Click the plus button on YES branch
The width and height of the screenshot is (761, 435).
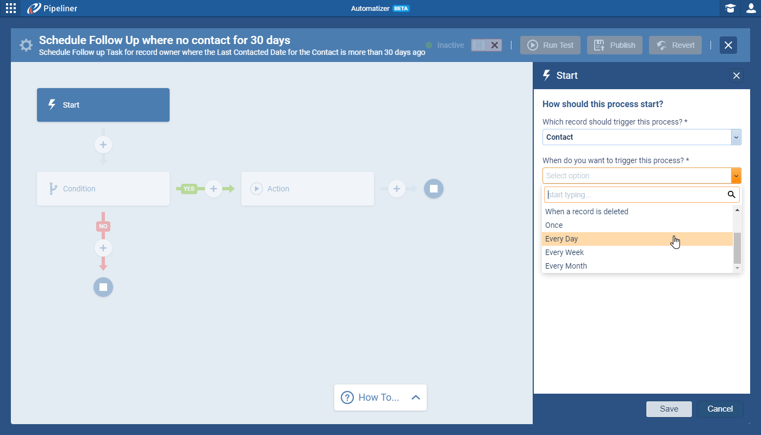214,189
